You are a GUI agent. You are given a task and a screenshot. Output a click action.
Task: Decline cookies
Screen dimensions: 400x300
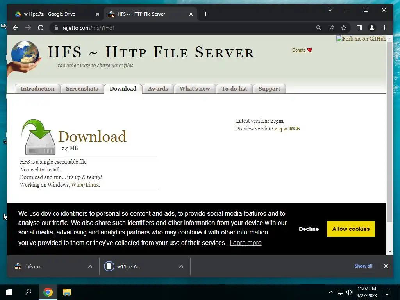(309, 229)
